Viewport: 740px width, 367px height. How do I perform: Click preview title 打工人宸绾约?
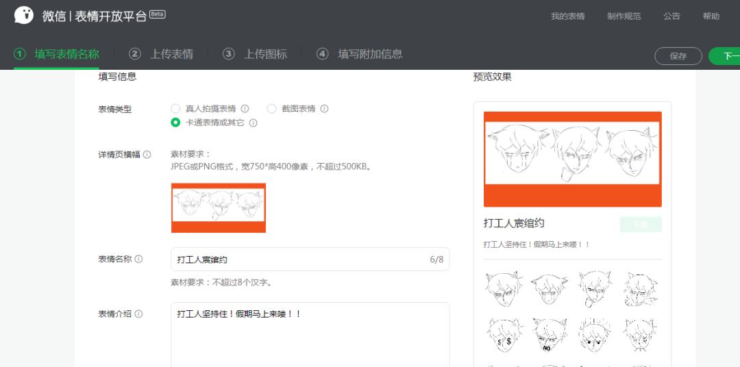click(x=514, y=223)
